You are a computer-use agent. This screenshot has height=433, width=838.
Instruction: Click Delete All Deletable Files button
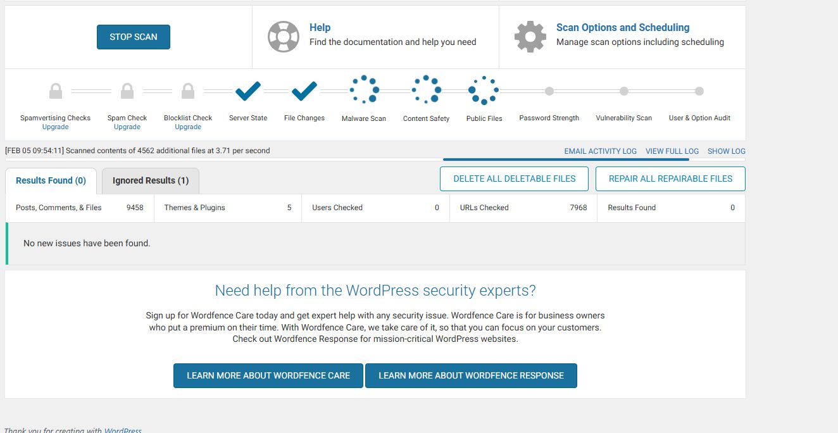click(514, 179)
